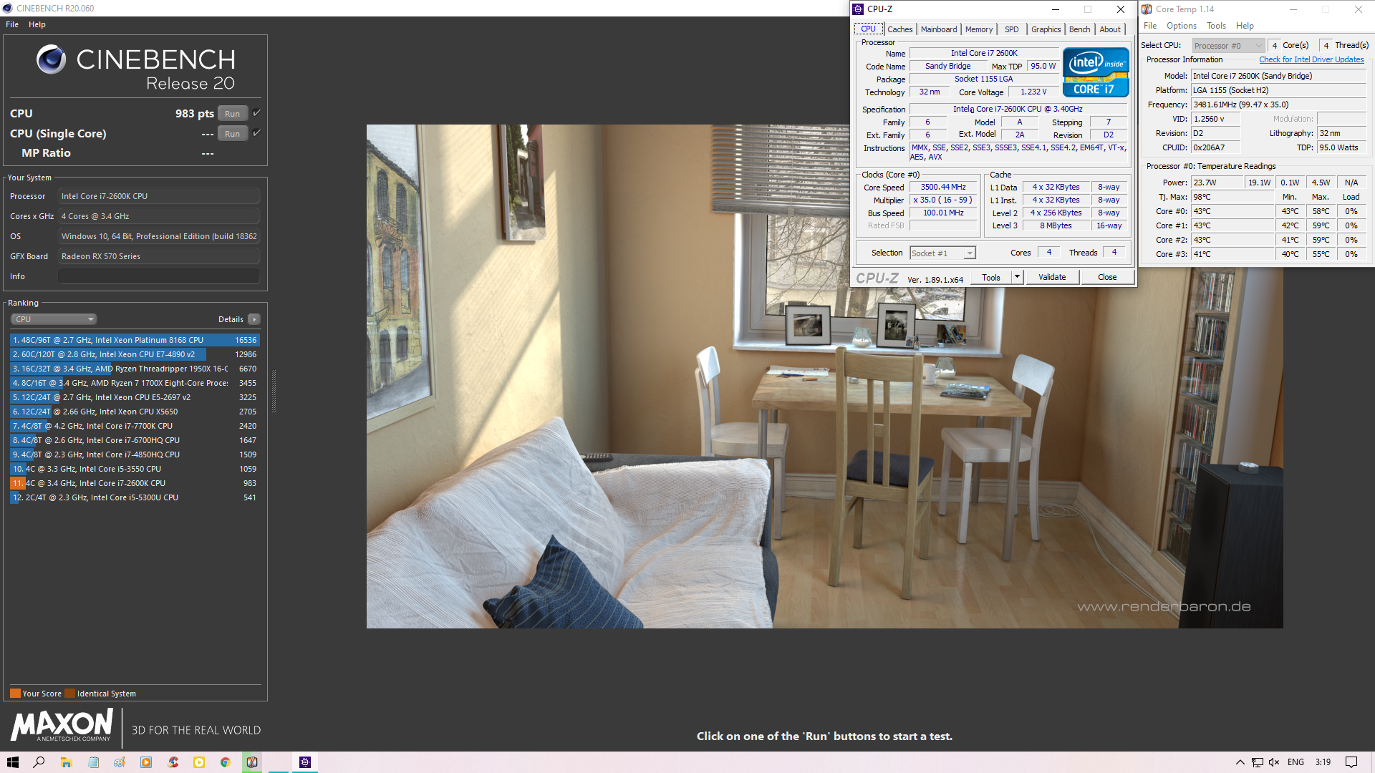
Task: Click the rendered room image
Action: [x=824, y=376]
